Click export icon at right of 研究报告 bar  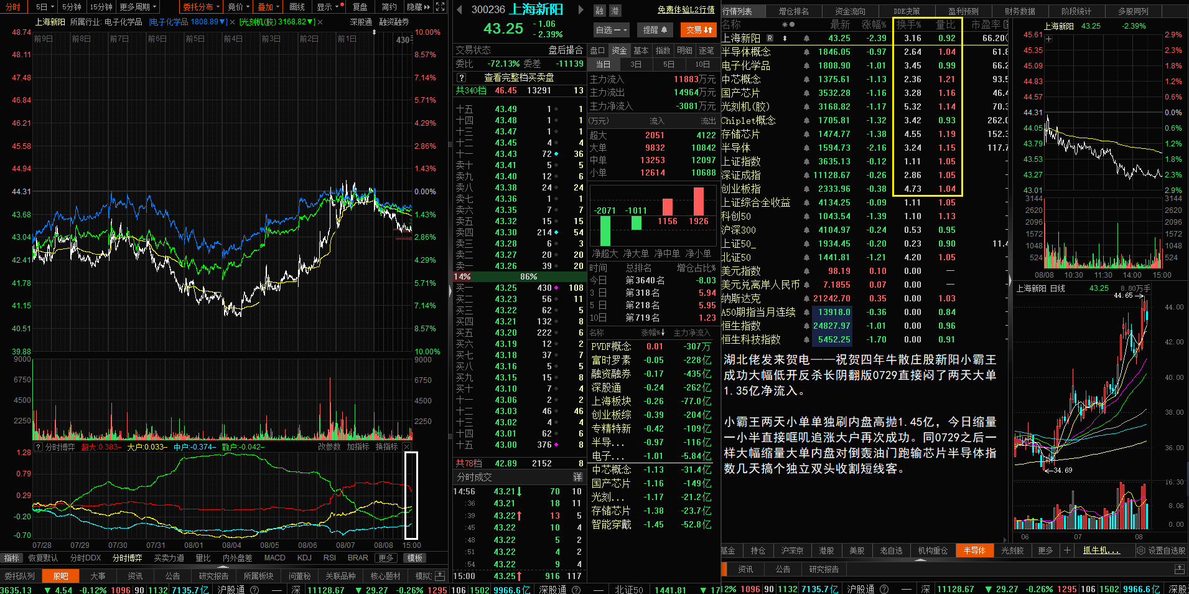1179,569
